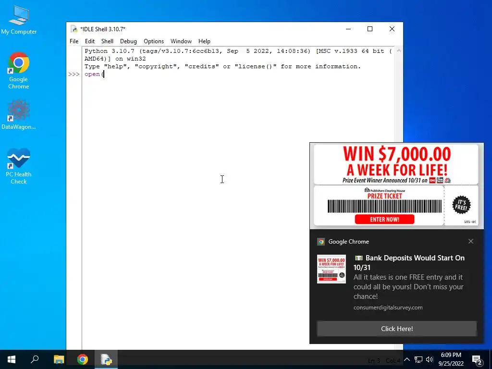The image size is (492, 369).
Task: Click the IDLE Shell title bar Python icon
Action: click(x=74, y=29)
